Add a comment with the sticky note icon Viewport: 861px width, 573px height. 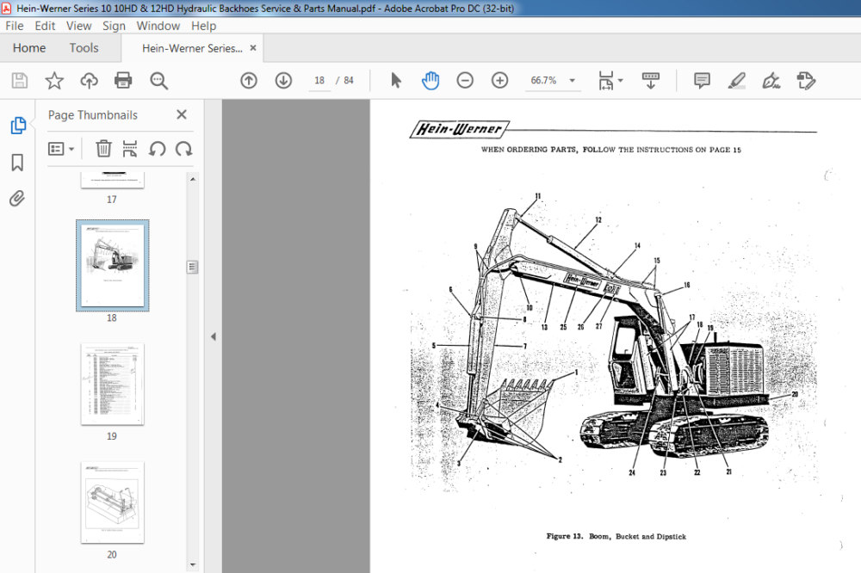[702, 81]
